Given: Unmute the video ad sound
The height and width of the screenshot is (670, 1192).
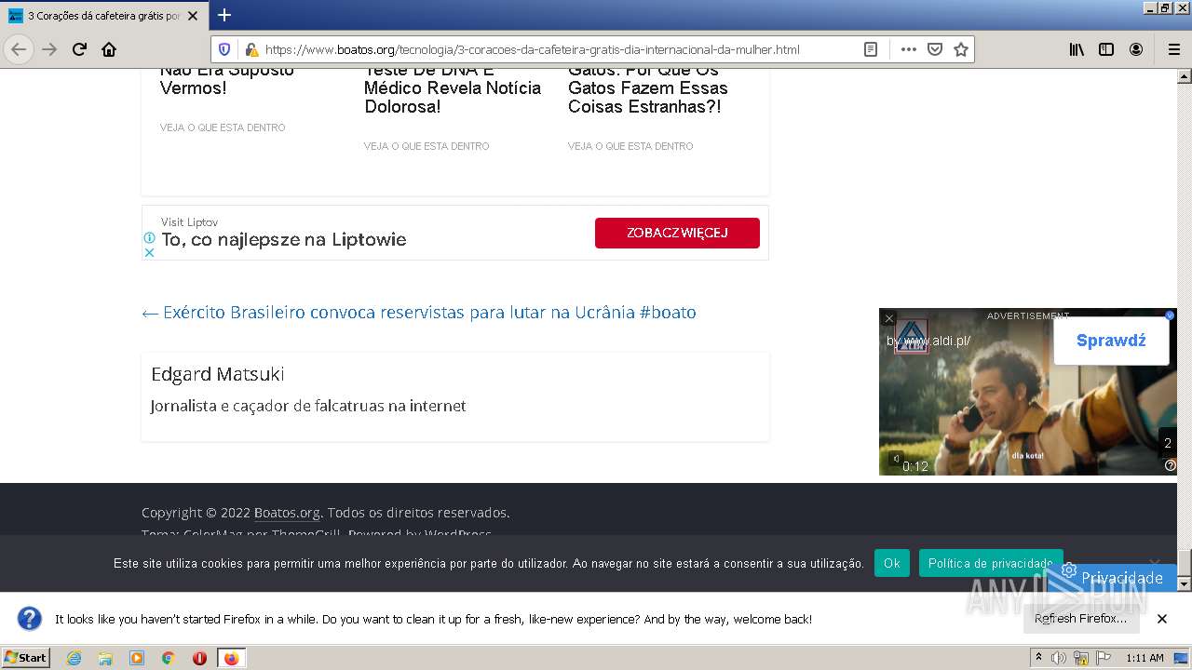Looking at the screenshot, I should point(895,459).
